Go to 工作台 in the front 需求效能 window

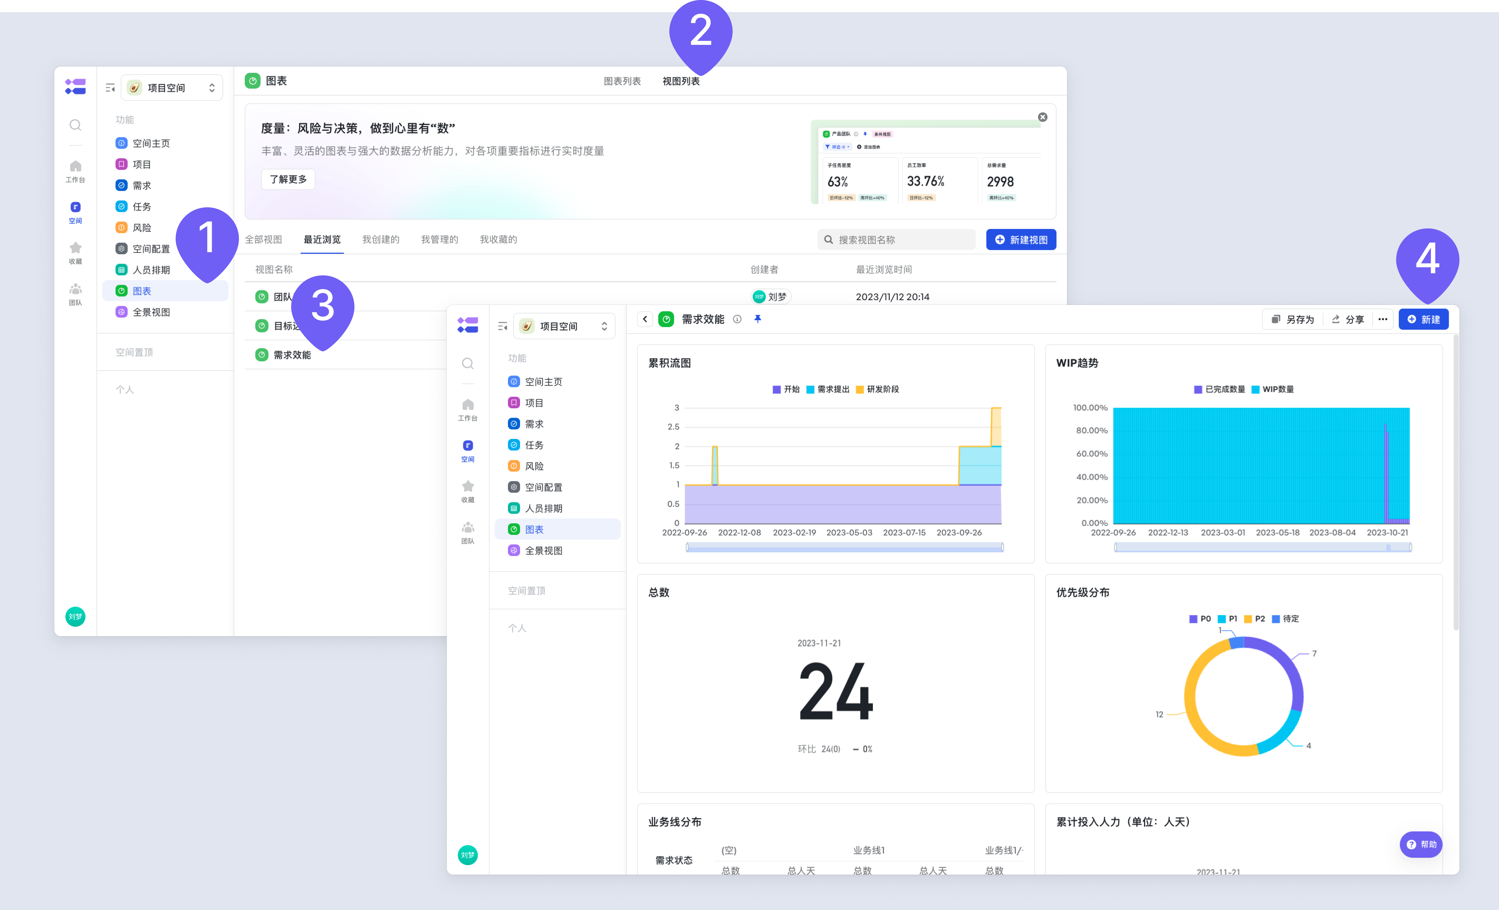tap(468, 410)
